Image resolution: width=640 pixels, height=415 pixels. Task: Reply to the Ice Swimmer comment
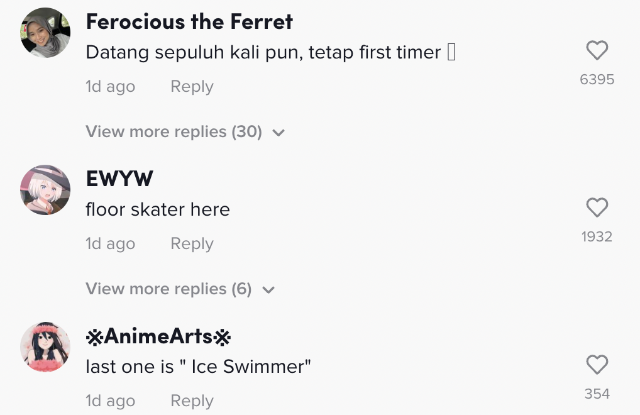pyautogui.click(x=192, y=401)
